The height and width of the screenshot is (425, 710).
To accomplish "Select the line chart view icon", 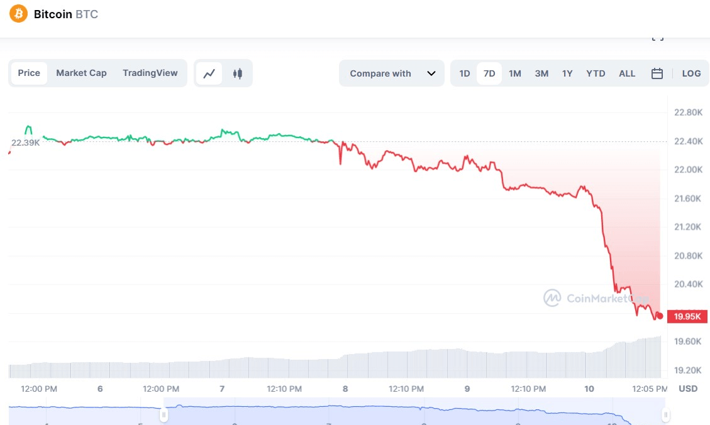I will 209,73.
